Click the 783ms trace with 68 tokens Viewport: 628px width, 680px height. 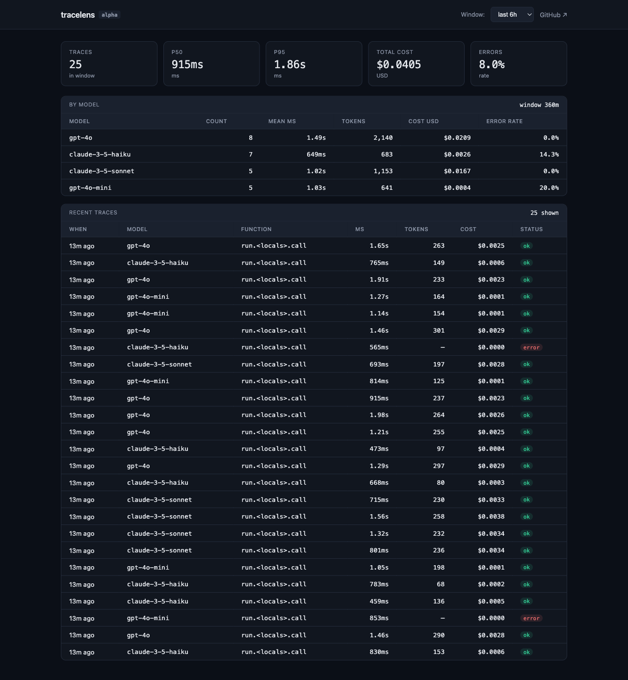[x=314, y=584]
